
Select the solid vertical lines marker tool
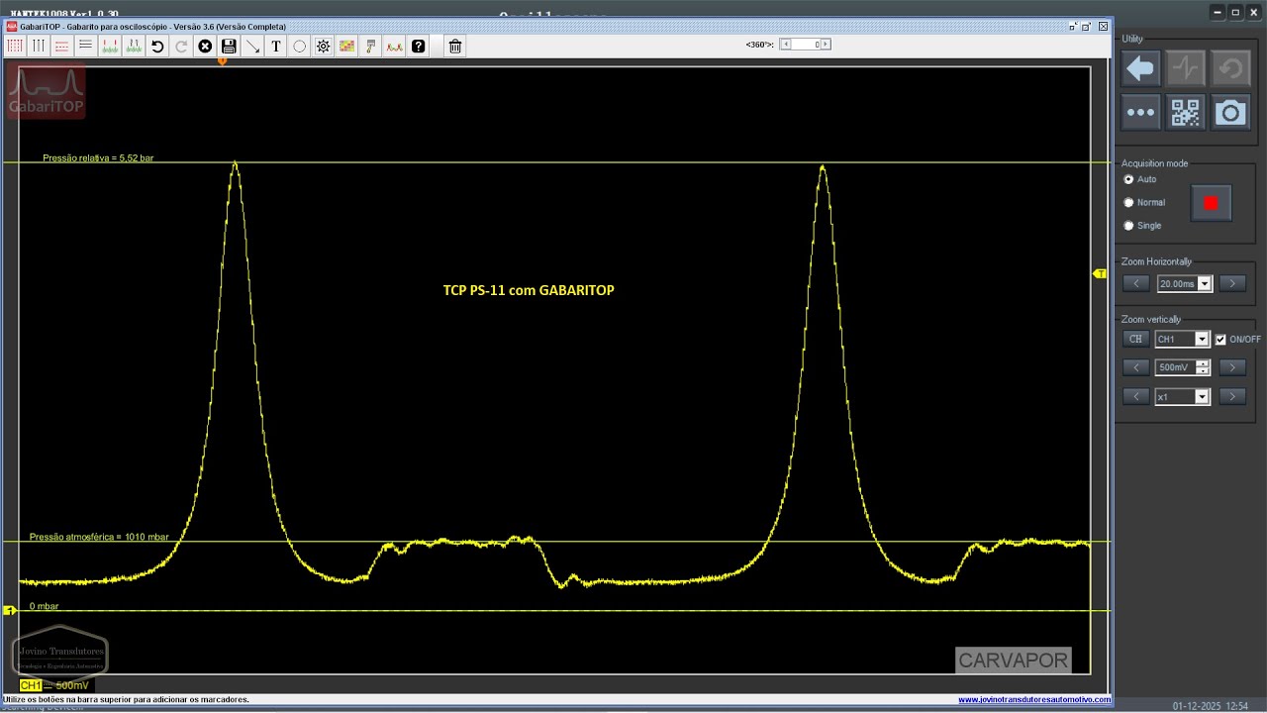pyautogui.click(x=39, y=46)
